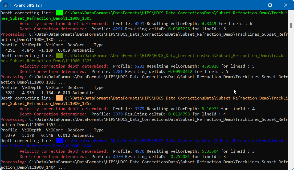This screenshot has width=294, height=170.
Task: Click the velCorDepth value 4.8449
Action: [209, 24]
